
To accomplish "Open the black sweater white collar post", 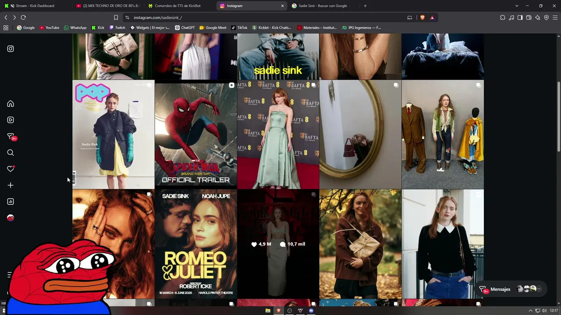I will pos(443,244).
